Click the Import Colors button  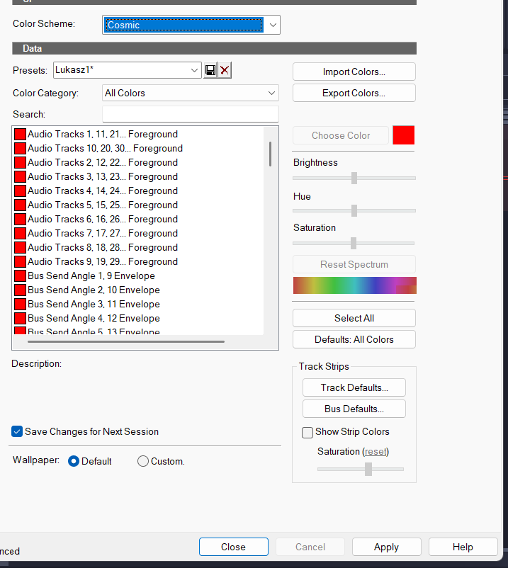click(354, 72)
